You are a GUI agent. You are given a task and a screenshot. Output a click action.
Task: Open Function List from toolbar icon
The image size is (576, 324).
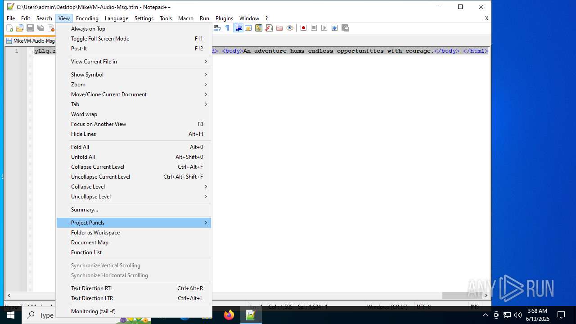(269, 28)
